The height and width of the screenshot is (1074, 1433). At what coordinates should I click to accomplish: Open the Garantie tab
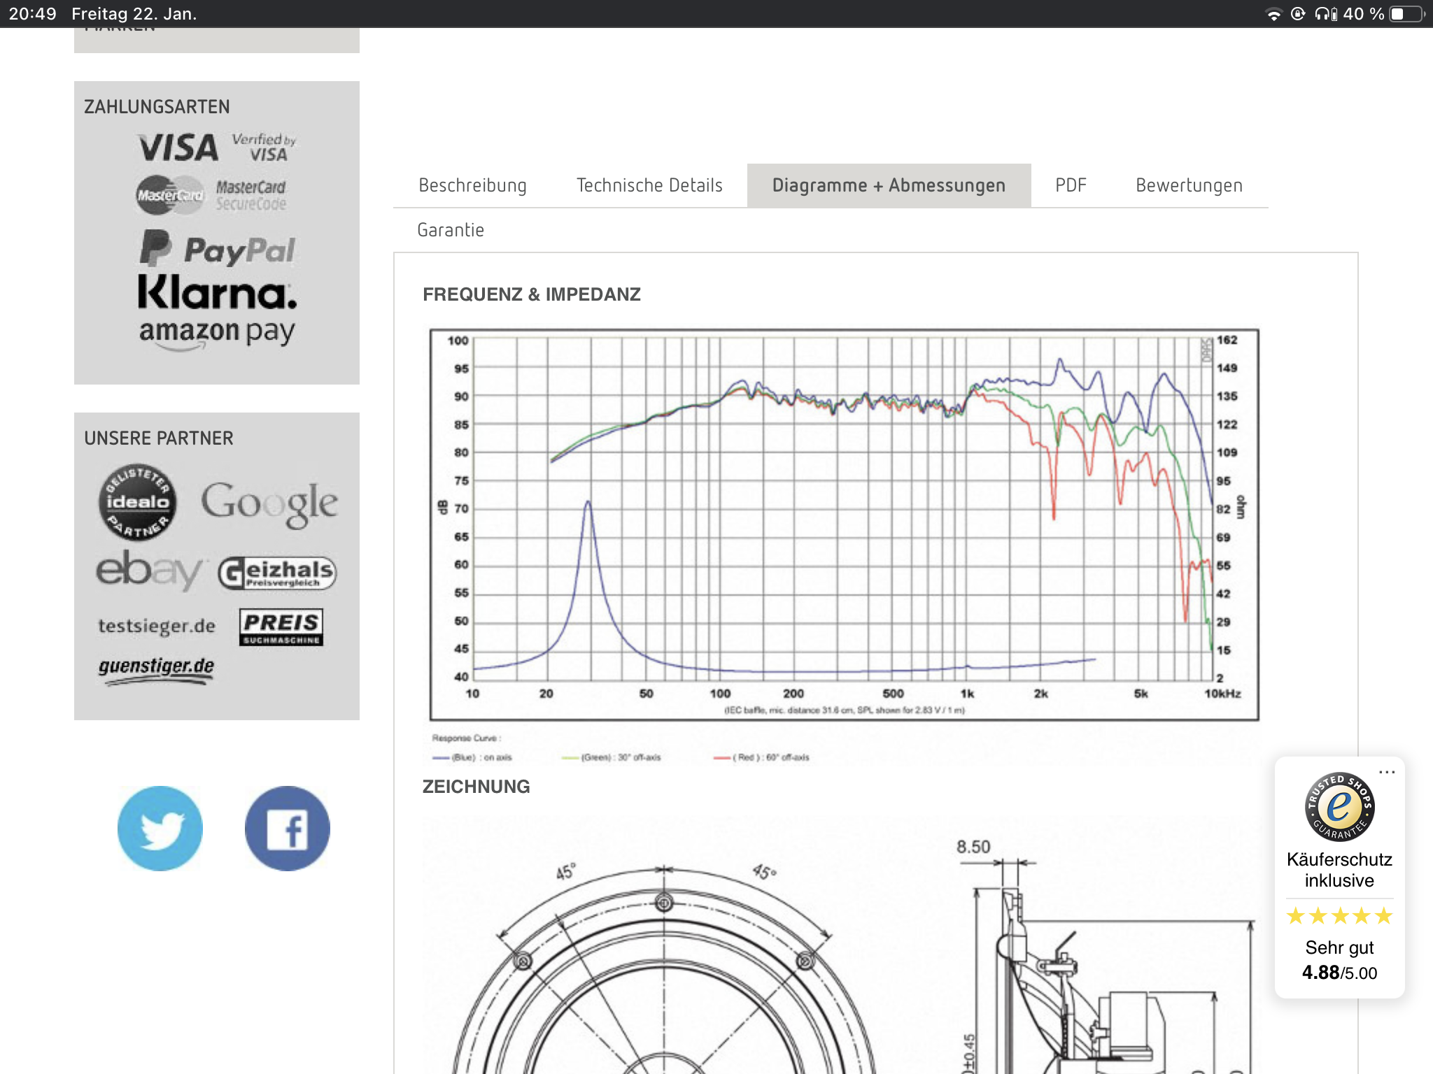(x=451, y=230)
